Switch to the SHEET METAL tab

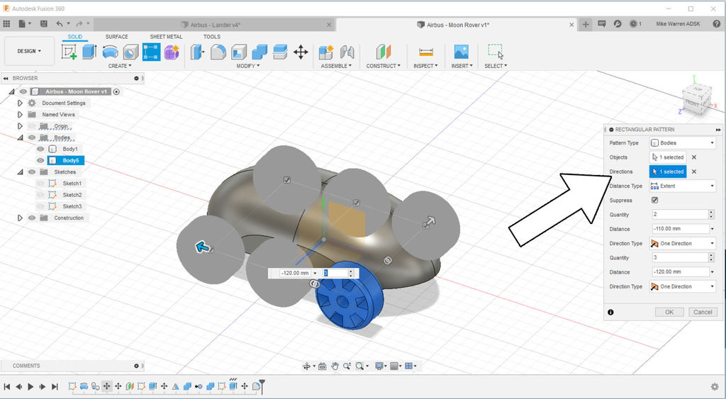166,37
